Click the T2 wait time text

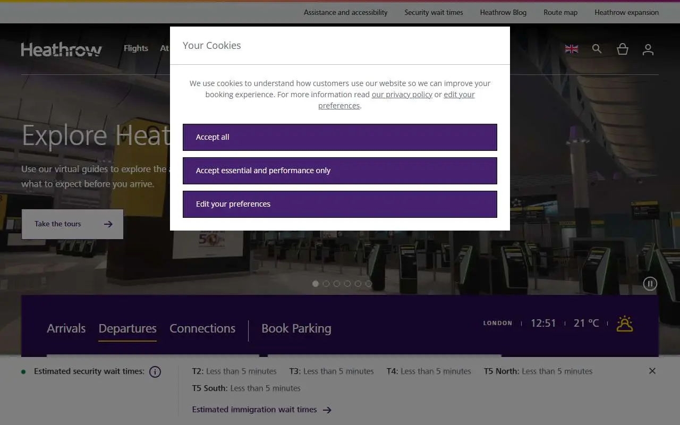[x=234, y=371]
